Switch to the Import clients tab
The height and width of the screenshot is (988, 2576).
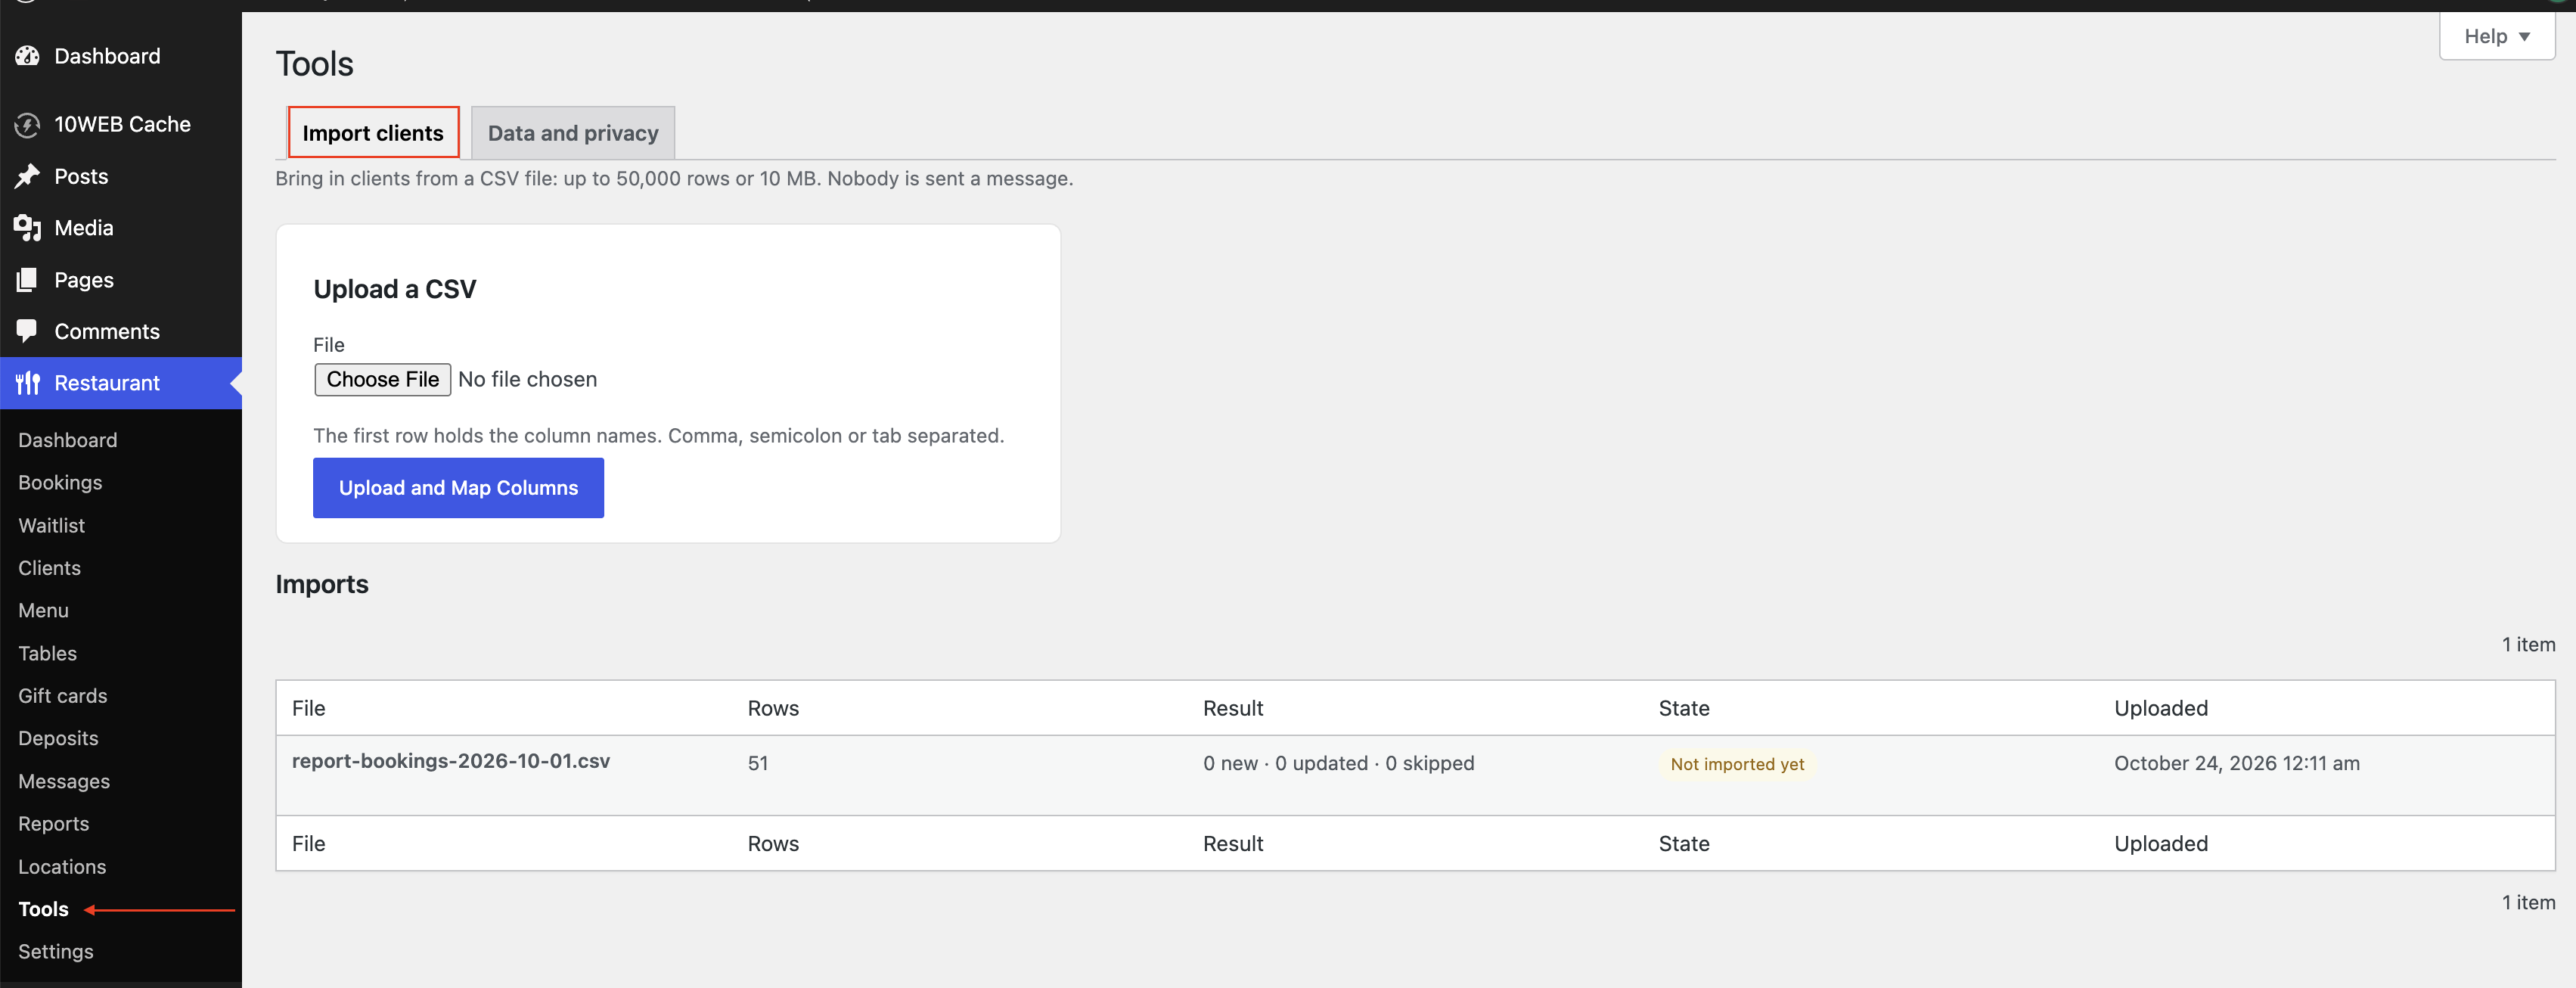[373, 132]
